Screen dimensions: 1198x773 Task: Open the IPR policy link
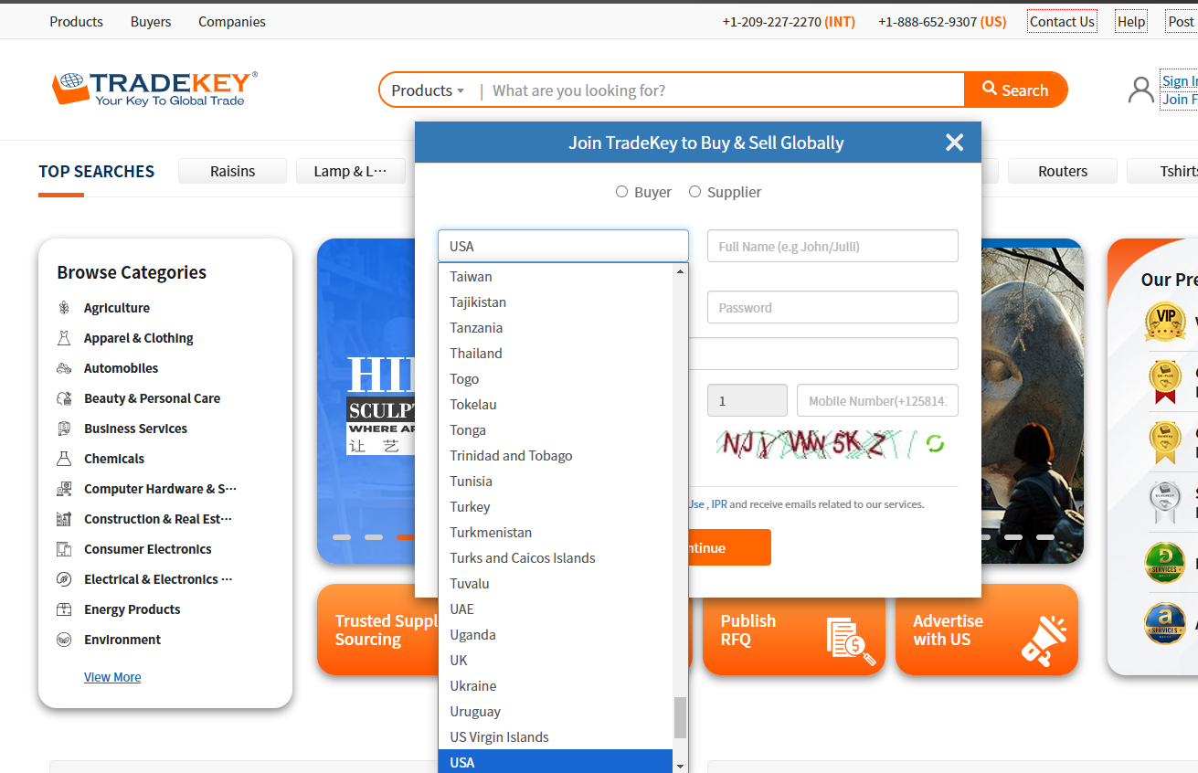(719, 503)
